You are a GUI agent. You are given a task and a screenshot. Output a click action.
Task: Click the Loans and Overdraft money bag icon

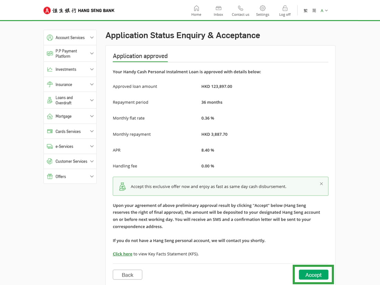pos(50,100)
